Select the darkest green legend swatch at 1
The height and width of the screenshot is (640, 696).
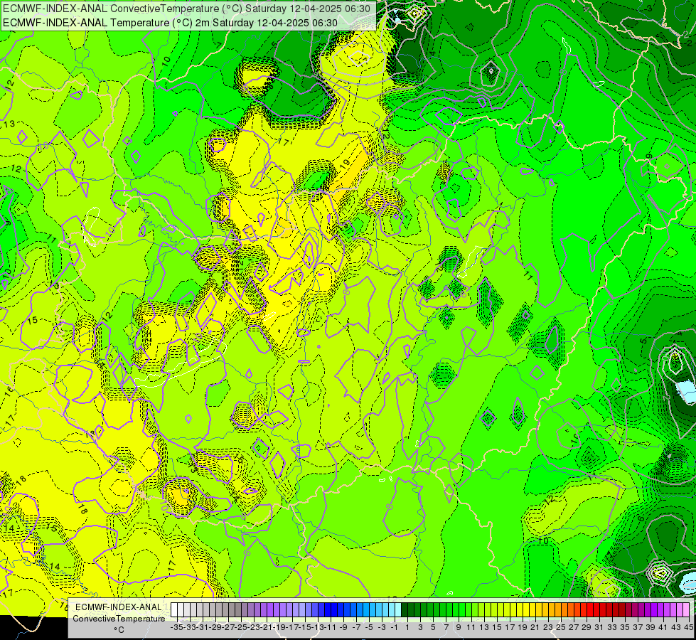tap(405, 609)
